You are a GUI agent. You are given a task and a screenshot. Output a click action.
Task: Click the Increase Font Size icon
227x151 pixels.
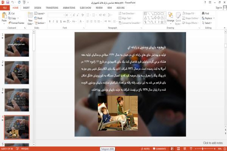tap(74, 15)
